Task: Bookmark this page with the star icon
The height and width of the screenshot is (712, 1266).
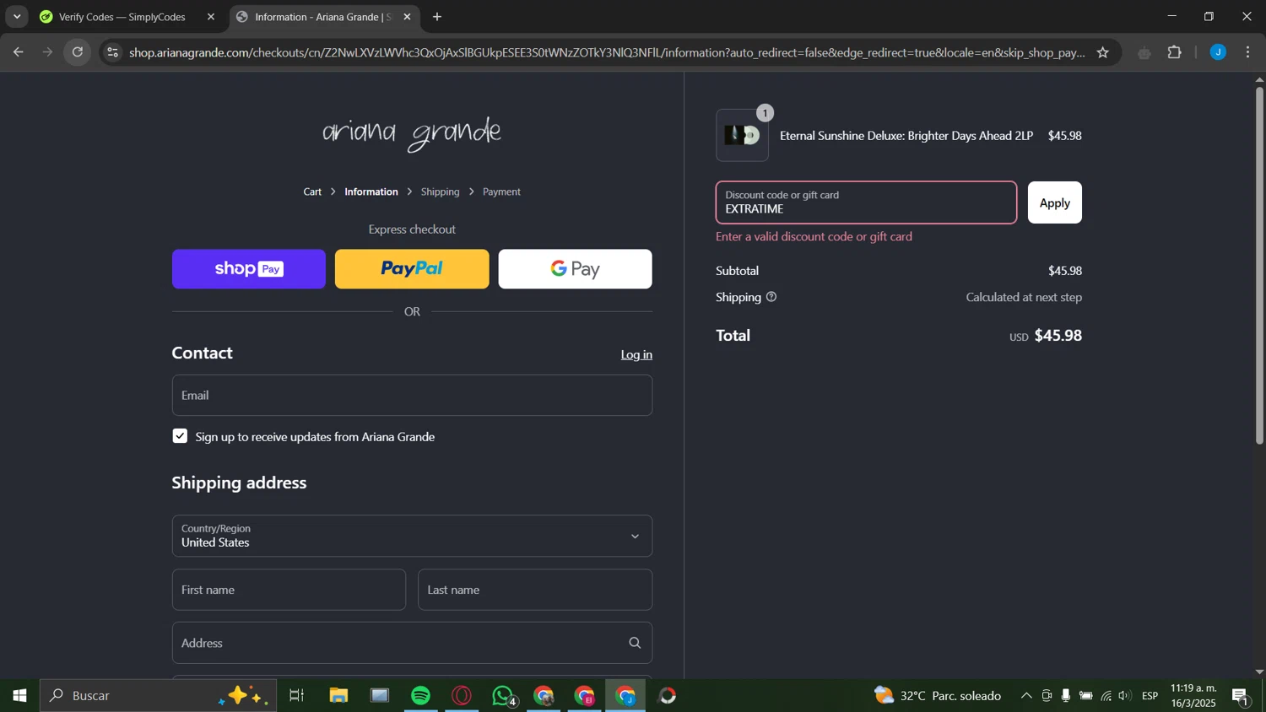Action: tap(1102, 52)
